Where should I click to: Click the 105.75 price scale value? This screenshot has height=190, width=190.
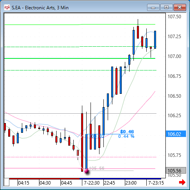174,155
